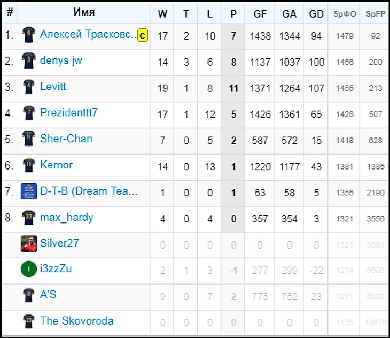Click the D-T-B team logo icon

pos(28,191)
